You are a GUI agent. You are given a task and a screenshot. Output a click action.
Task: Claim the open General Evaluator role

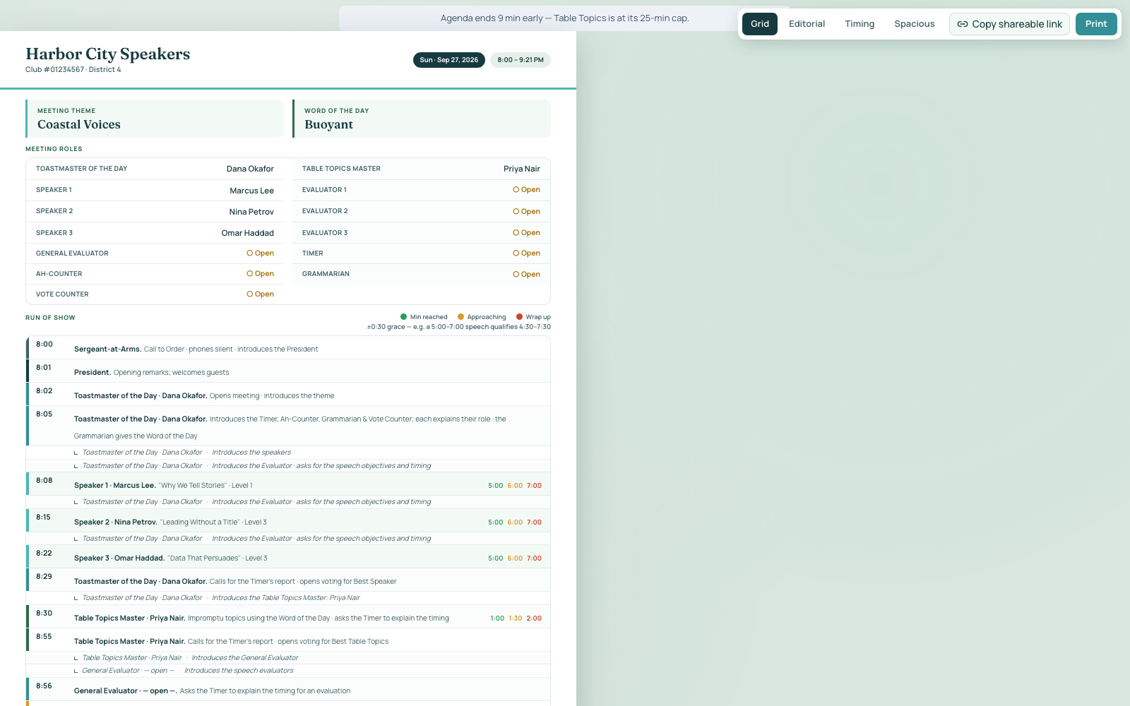pos(261,253)
